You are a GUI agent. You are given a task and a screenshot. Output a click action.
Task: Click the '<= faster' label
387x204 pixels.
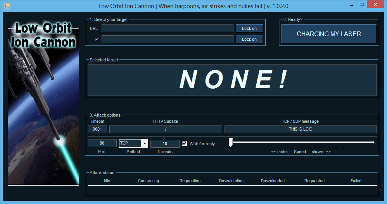(279, 152)
